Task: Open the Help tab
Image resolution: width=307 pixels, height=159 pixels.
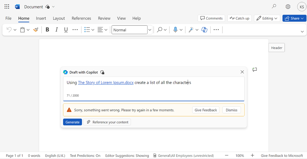Action: 137,18
